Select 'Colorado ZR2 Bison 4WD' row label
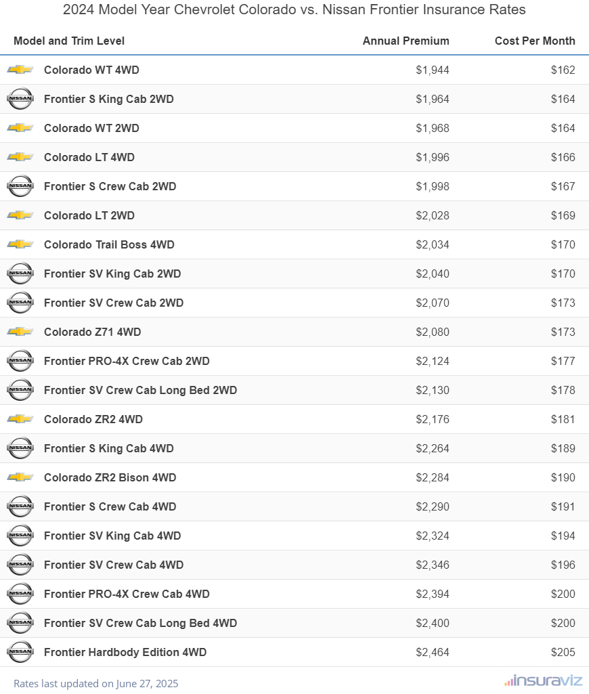Screen dimensions: 589x694 110,477
